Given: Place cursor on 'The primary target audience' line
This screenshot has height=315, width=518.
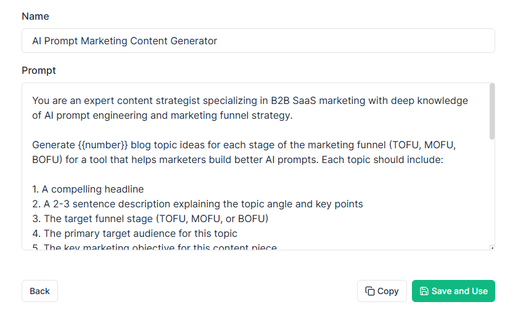Looking at the screenshot, I should click(x=134, y=234).
